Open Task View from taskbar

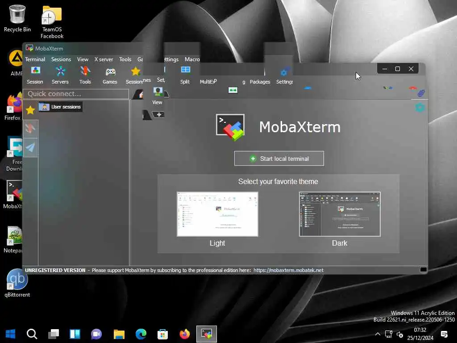[x=54, y=334]
